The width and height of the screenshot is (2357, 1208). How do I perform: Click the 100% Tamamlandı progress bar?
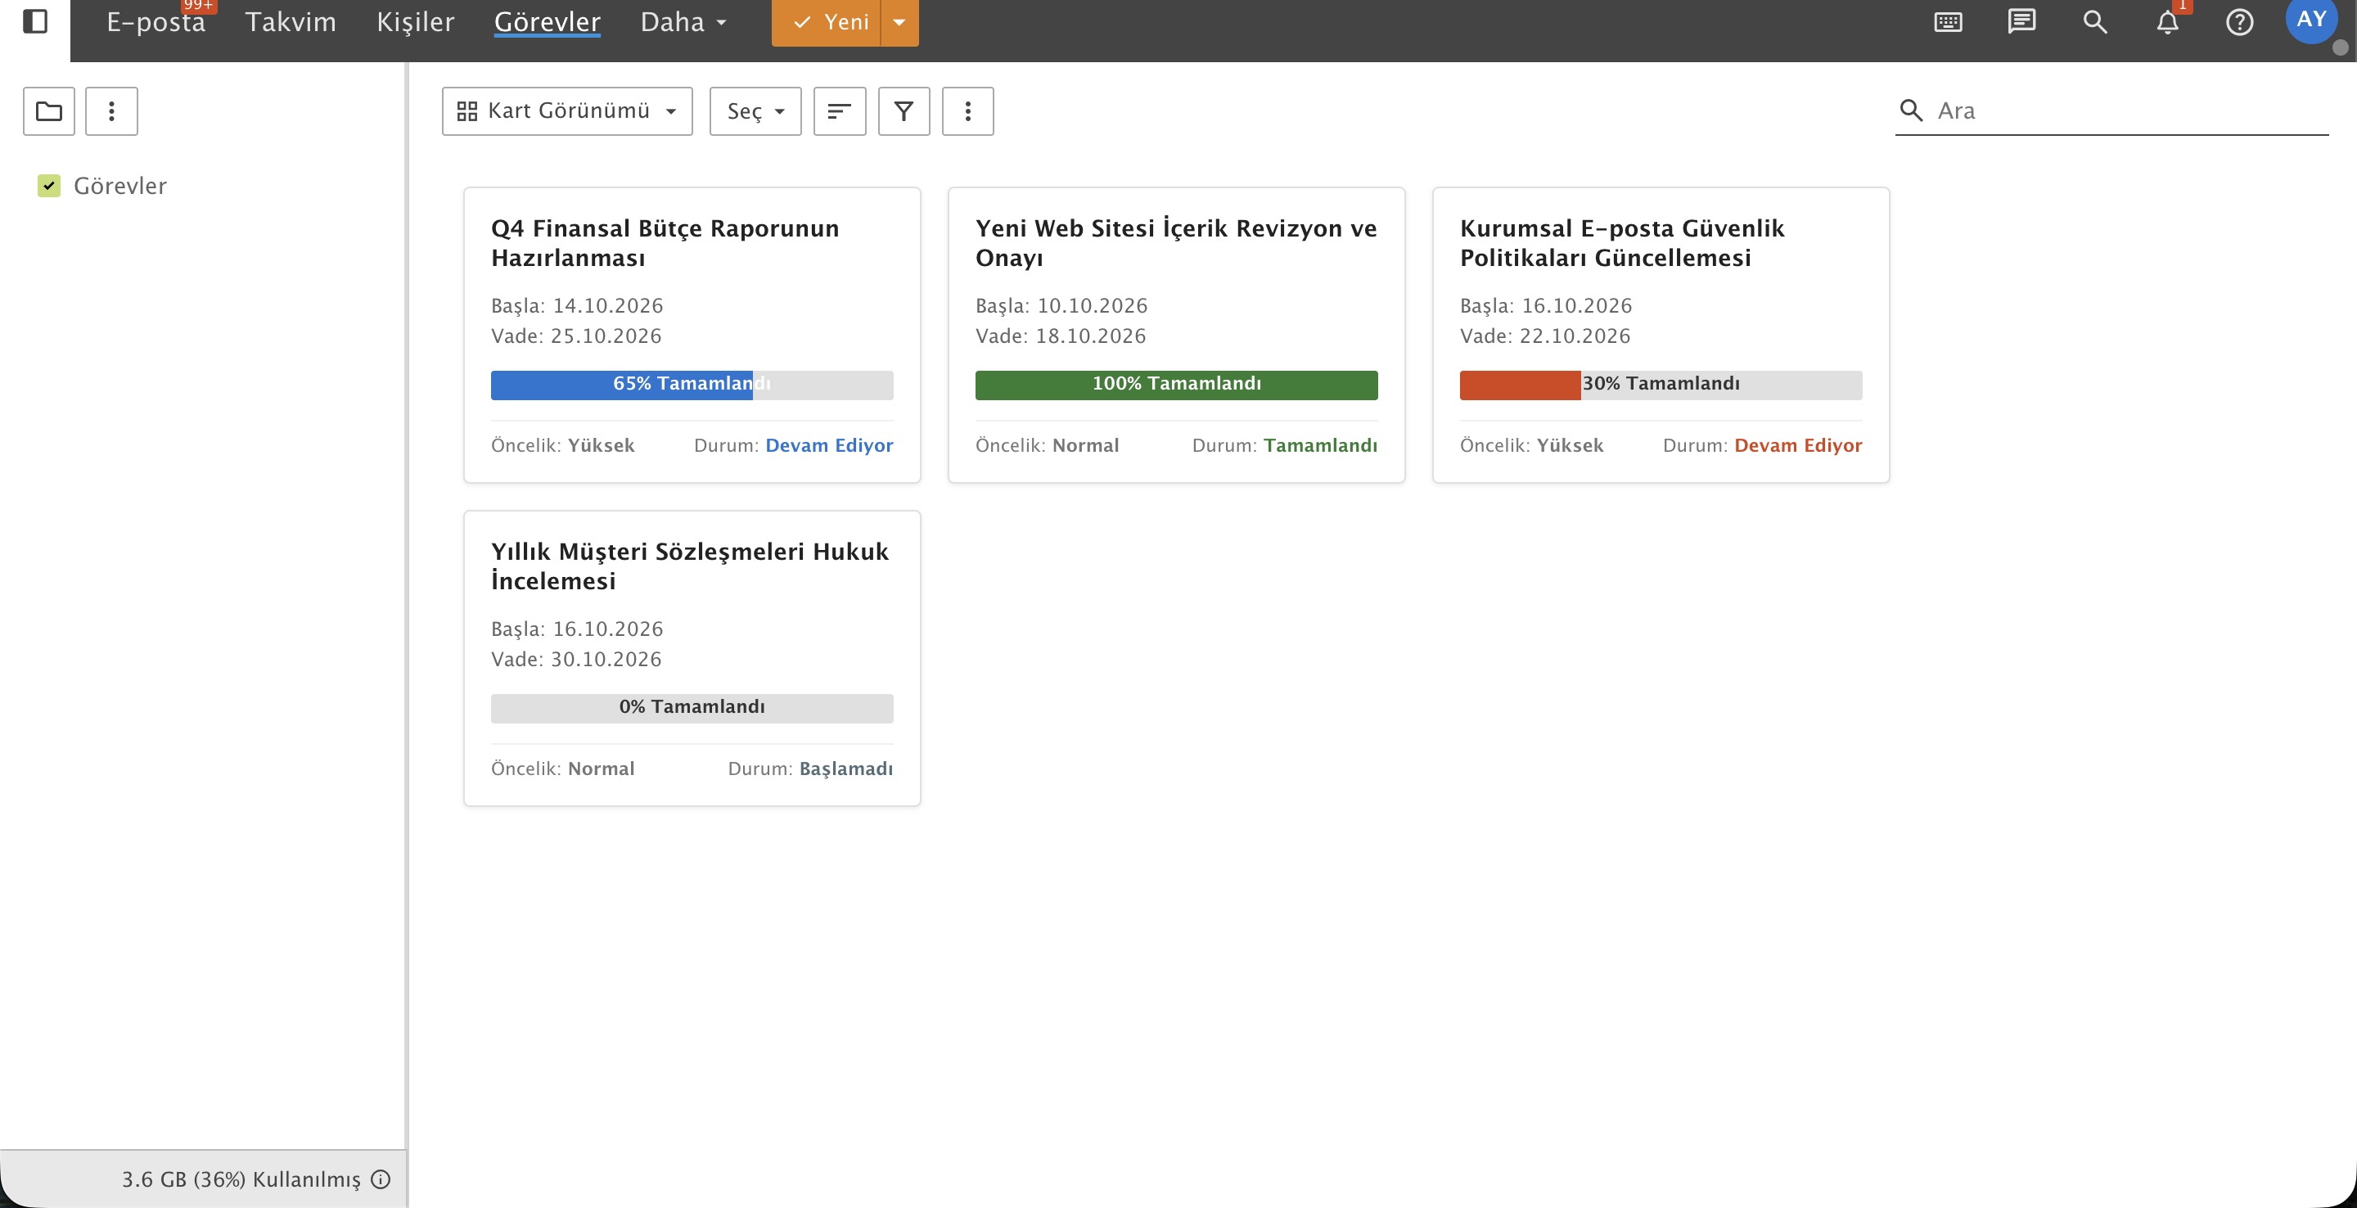[x=1177, y=385]
